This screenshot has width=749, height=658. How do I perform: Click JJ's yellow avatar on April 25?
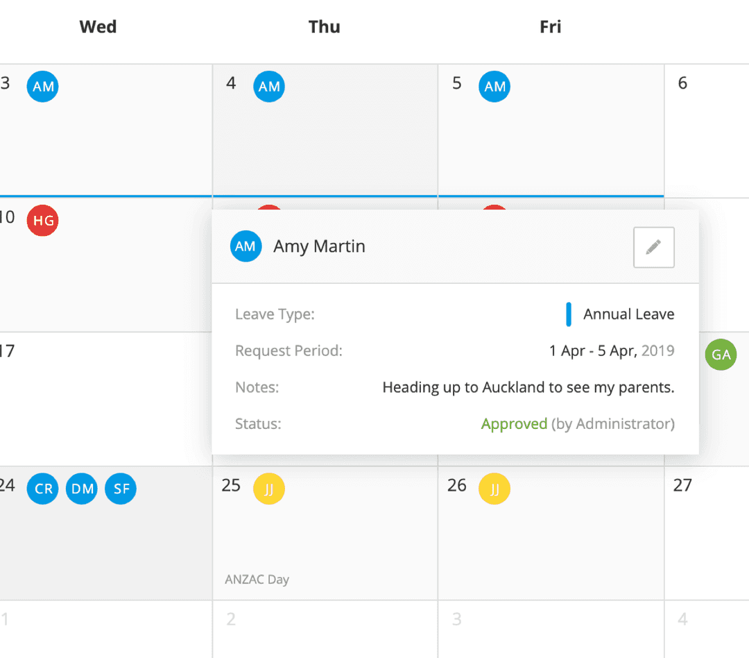(268, 489)
